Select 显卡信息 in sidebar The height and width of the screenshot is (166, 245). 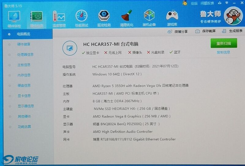pos(24,96)
